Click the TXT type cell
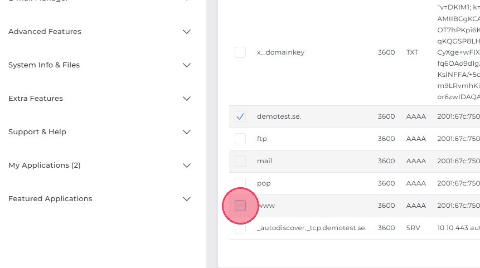480x268 pixels. coord(412,52)
